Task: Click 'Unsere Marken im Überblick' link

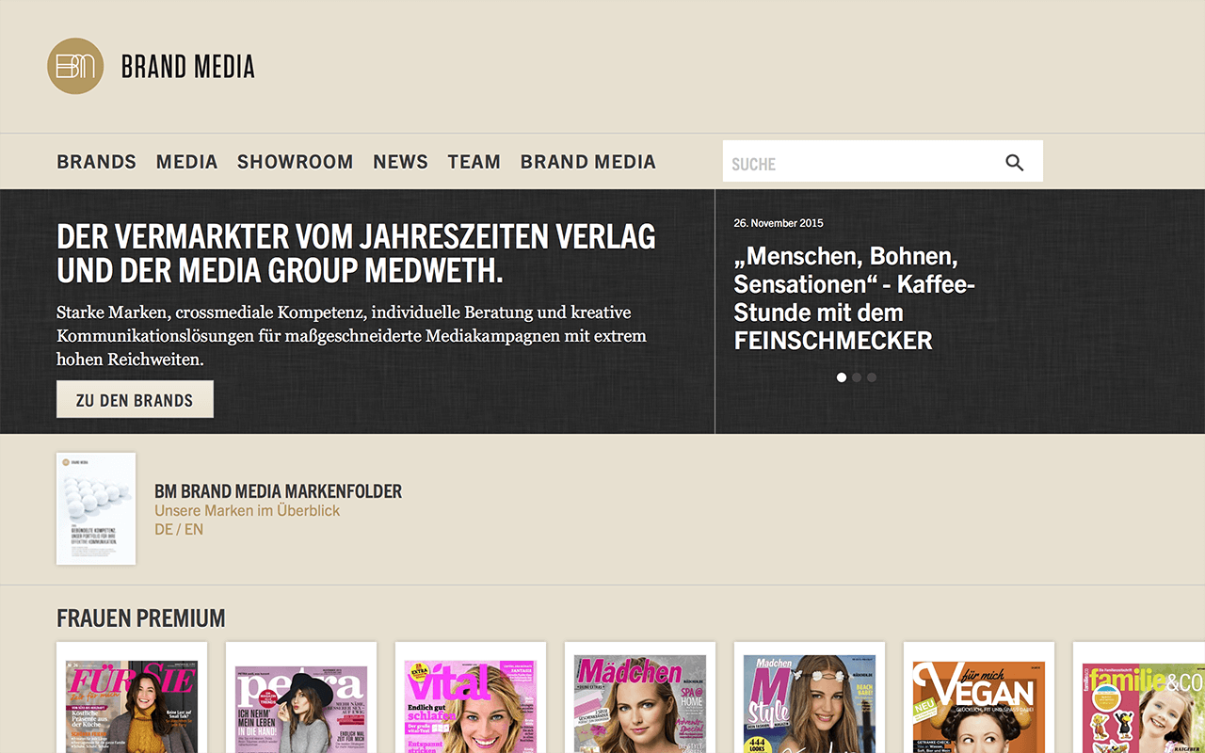Action: point(247,510)
